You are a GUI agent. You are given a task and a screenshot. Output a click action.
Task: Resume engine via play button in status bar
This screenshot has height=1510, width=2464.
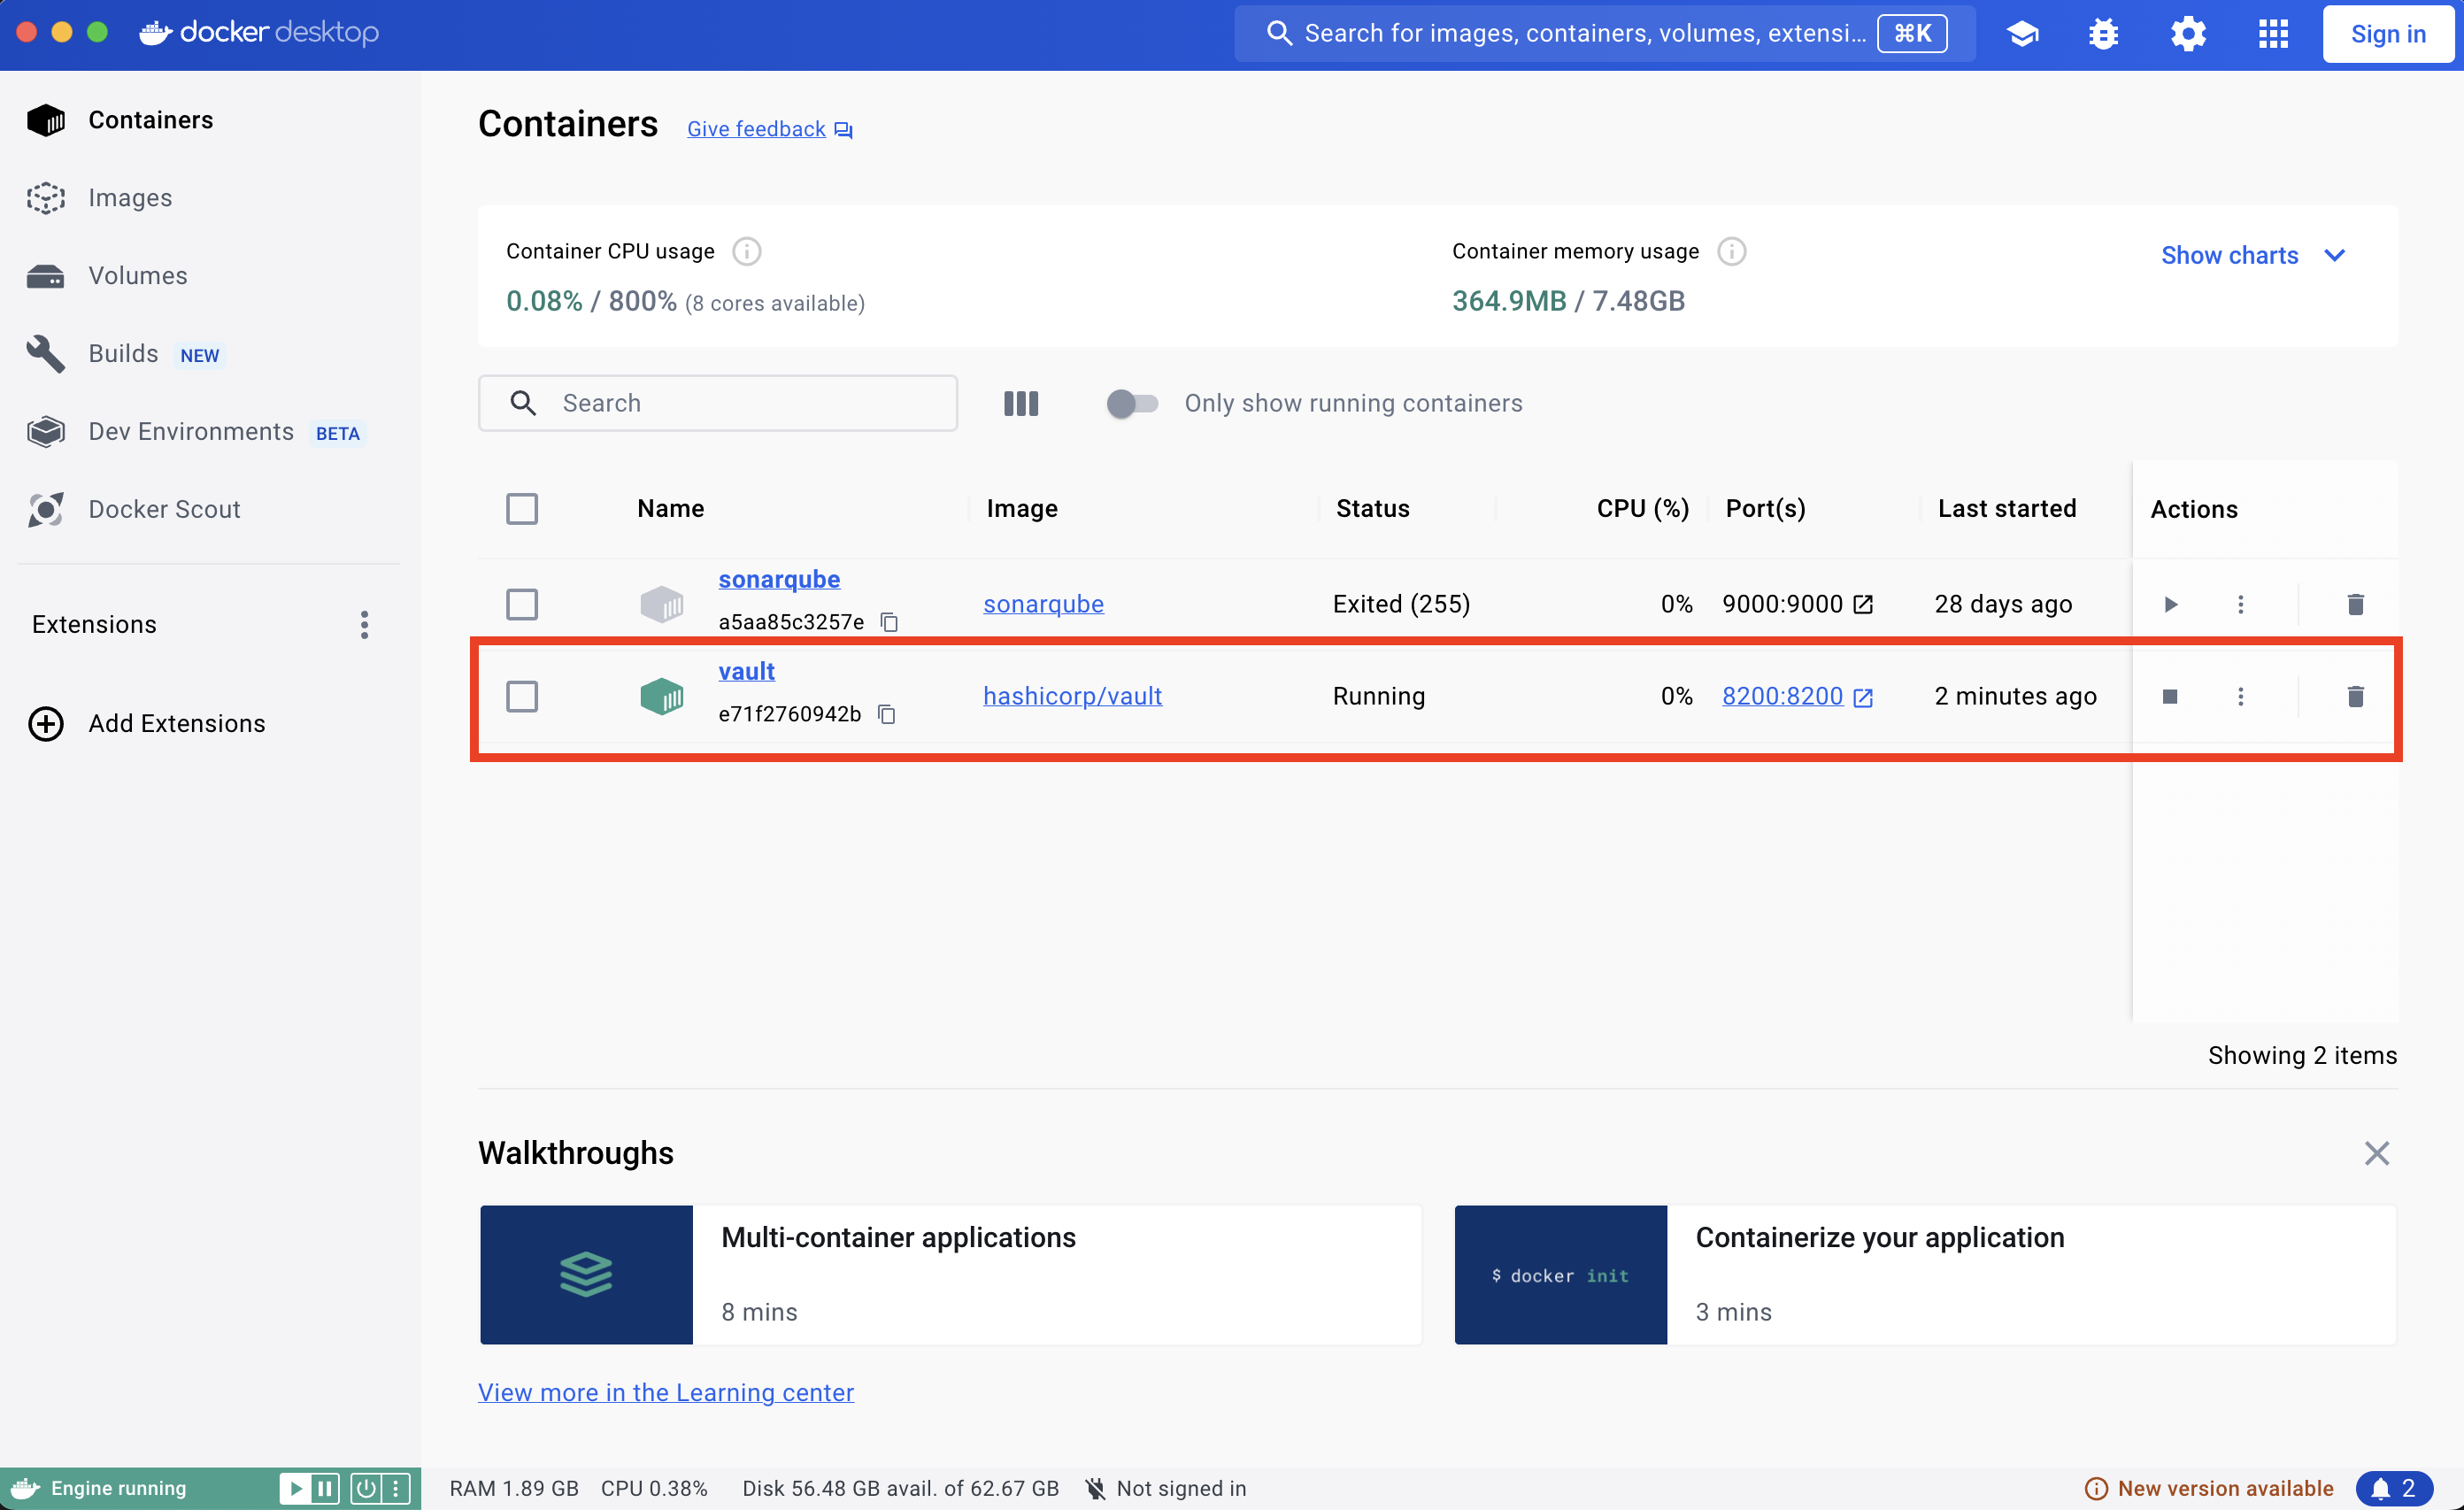[x=295, y=1489]
